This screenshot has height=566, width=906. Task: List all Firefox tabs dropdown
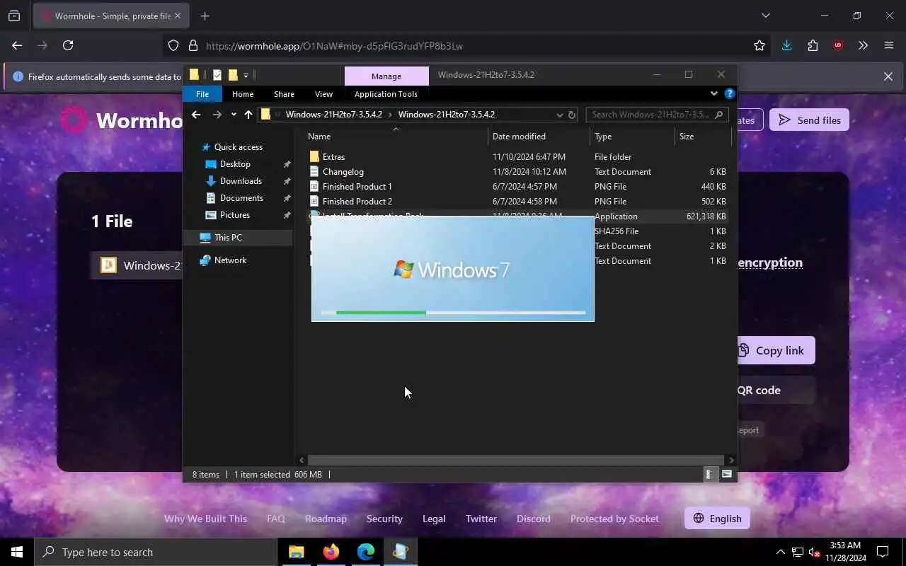(x=765, y=16)
